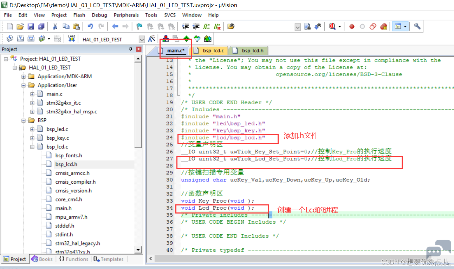Select core_cm4.h in the project tree
The width and height of the screenshot is (454, 269).
coord(69,199)
